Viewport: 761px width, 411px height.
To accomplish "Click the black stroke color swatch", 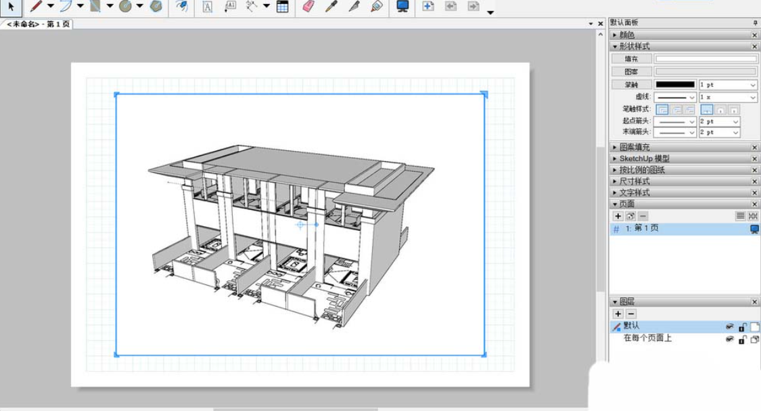I will tap(675, 85).
